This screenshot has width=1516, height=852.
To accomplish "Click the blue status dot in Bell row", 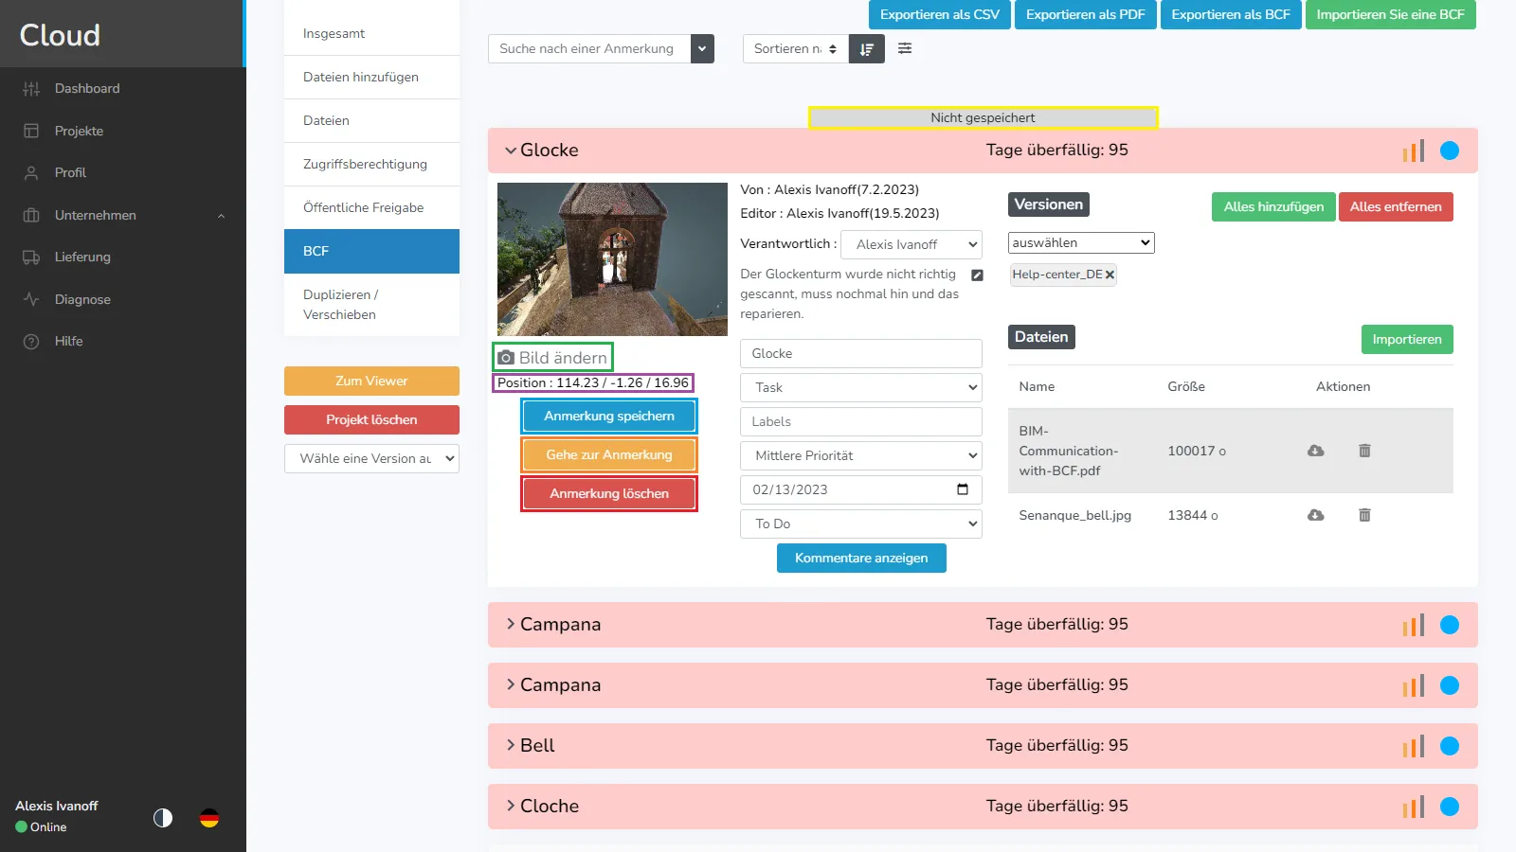I will click(x=1450, y=746).
